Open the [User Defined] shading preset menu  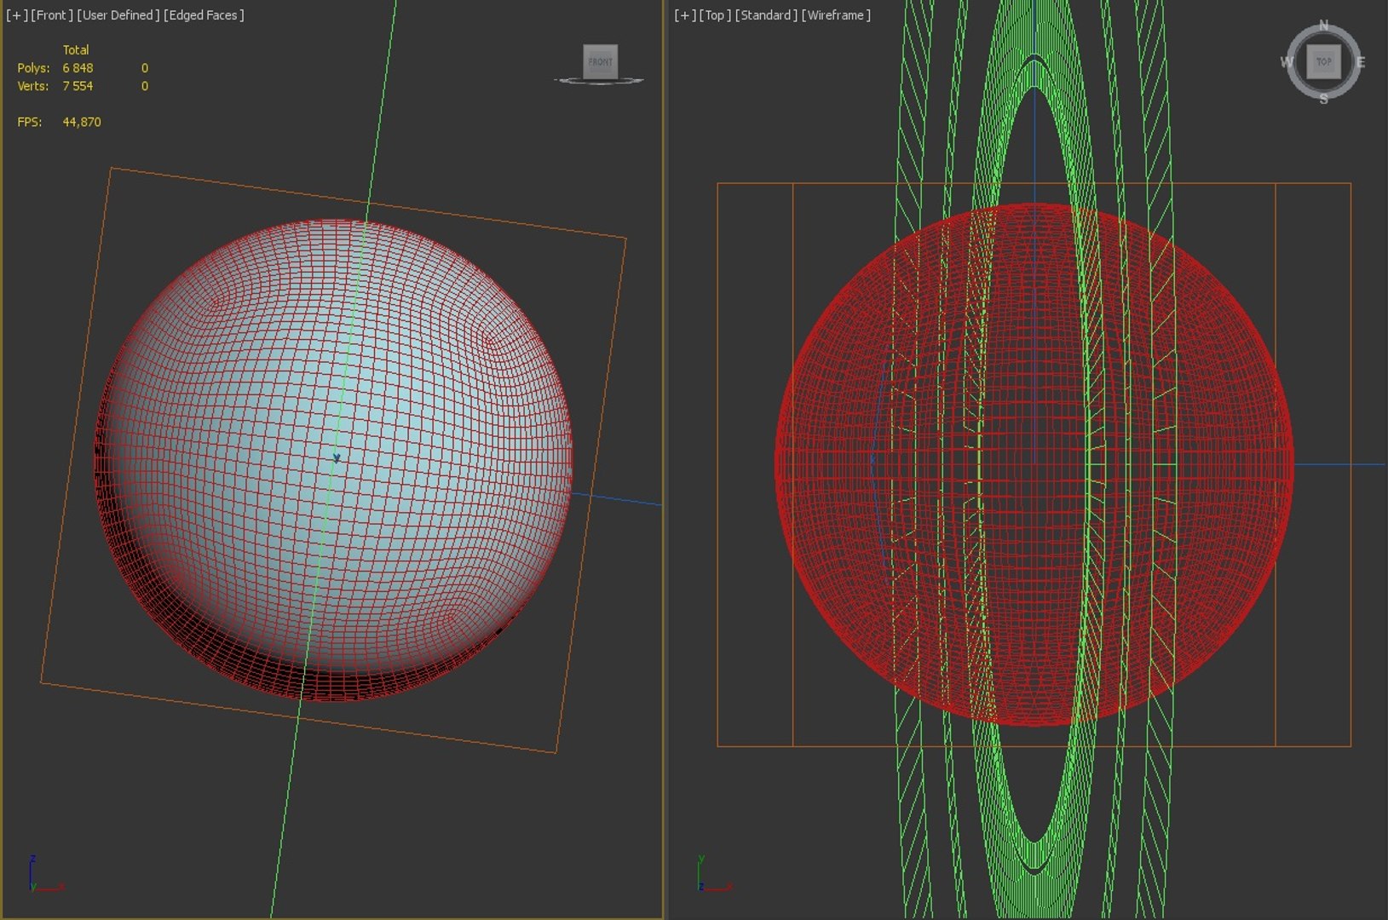pyautogui.click(x=118, y=15)
